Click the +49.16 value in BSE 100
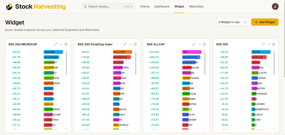This screenshot has width=285, height=135. (224, 52)
